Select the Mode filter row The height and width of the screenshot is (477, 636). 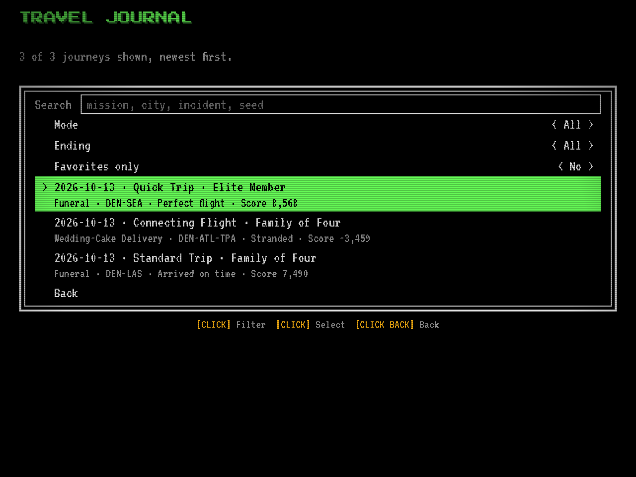point(318,125)
